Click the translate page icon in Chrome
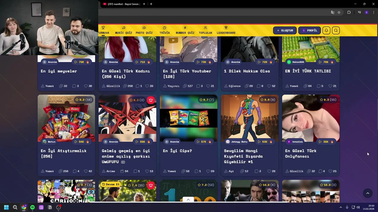Screen dimensions: 378x212 point(333,12)
